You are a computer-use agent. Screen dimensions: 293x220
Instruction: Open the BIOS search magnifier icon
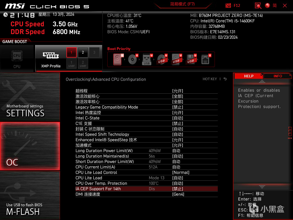[x=258, y=6]
